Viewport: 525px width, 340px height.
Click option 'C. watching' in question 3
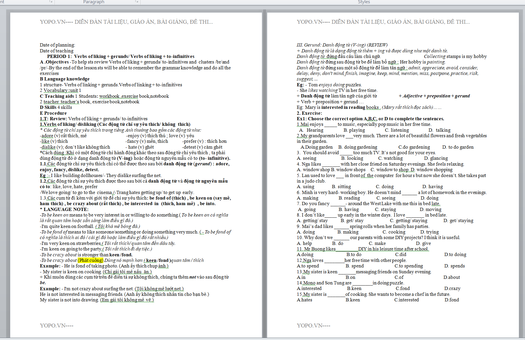coord(390,158)
